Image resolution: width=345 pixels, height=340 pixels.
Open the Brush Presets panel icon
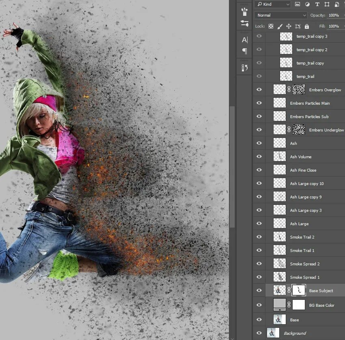(x=244, y=12)
